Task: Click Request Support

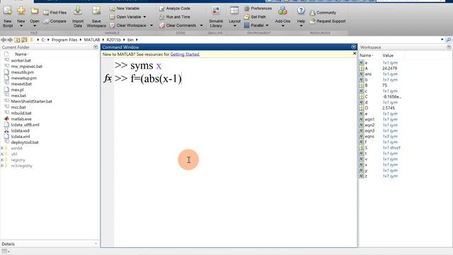Action: point(327,21)
